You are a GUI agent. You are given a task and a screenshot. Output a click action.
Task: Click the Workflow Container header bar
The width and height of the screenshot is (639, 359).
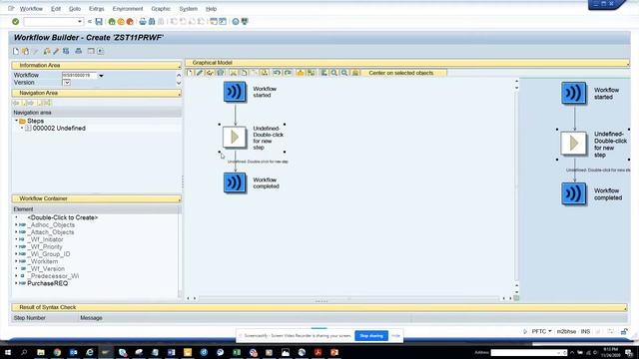pos(96,199)
